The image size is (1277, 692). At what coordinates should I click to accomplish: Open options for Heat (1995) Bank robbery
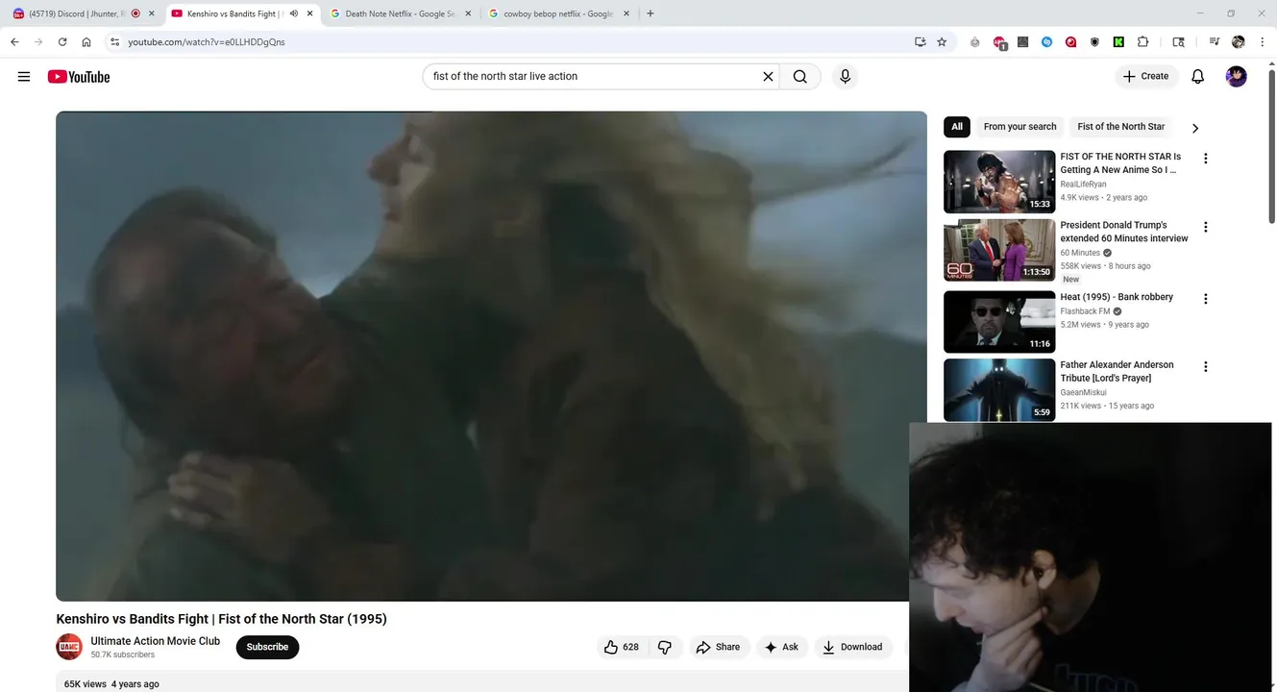[x=1205, y=299]
